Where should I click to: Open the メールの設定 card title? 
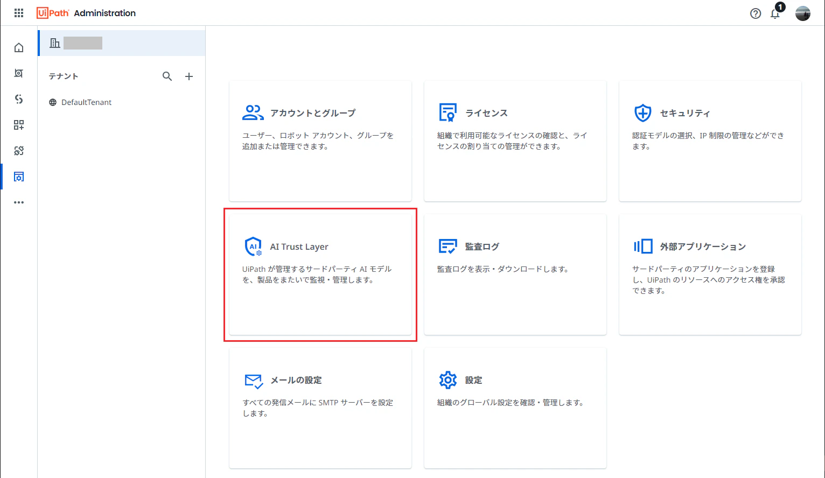(x=296, y=380)
